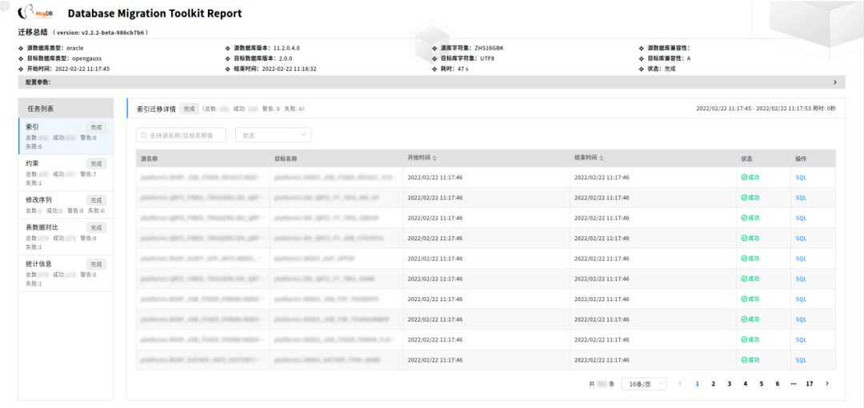This screenshot has height=408, width=864.
Task: Open the 10条/页 page size dropdown
Action: click(x=644, y=384)
